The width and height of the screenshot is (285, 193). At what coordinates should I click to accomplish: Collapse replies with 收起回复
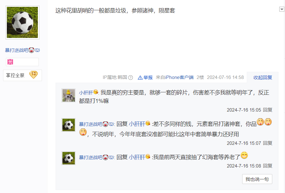(263, 77)
